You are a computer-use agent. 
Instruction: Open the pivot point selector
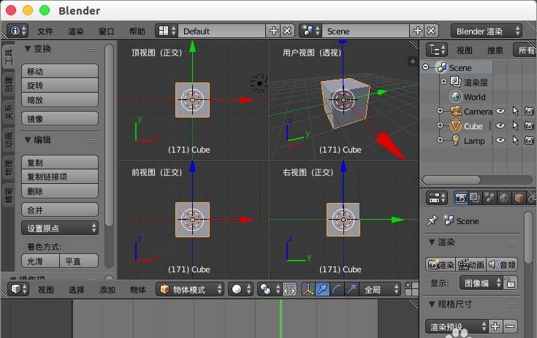click(x=269, y=289)
